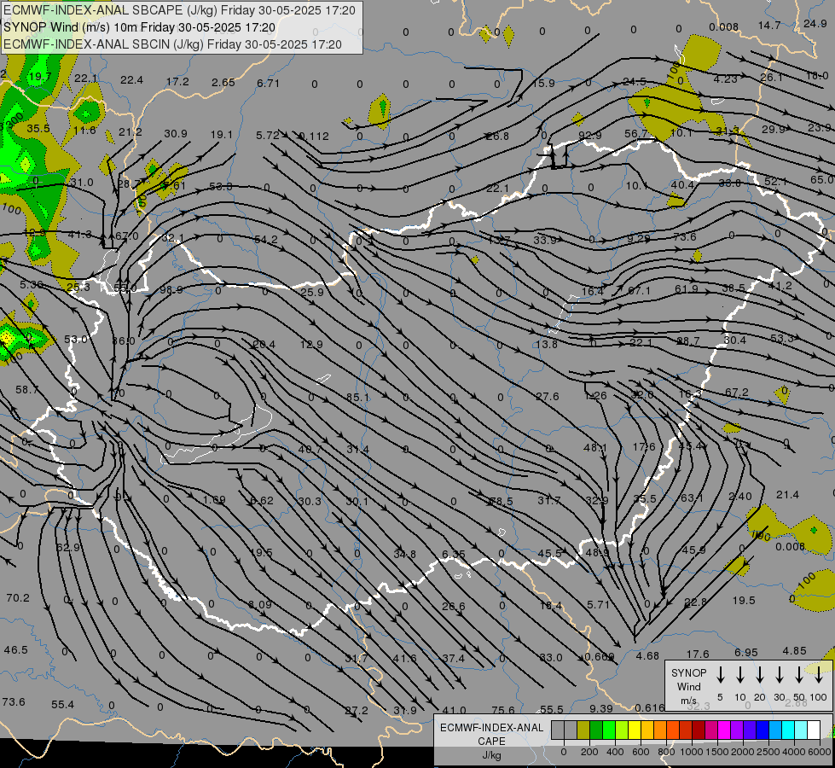Screen dimensions: 835x768
Task: Click the 1500 tick label in CAPE legend
Action: 717,752
